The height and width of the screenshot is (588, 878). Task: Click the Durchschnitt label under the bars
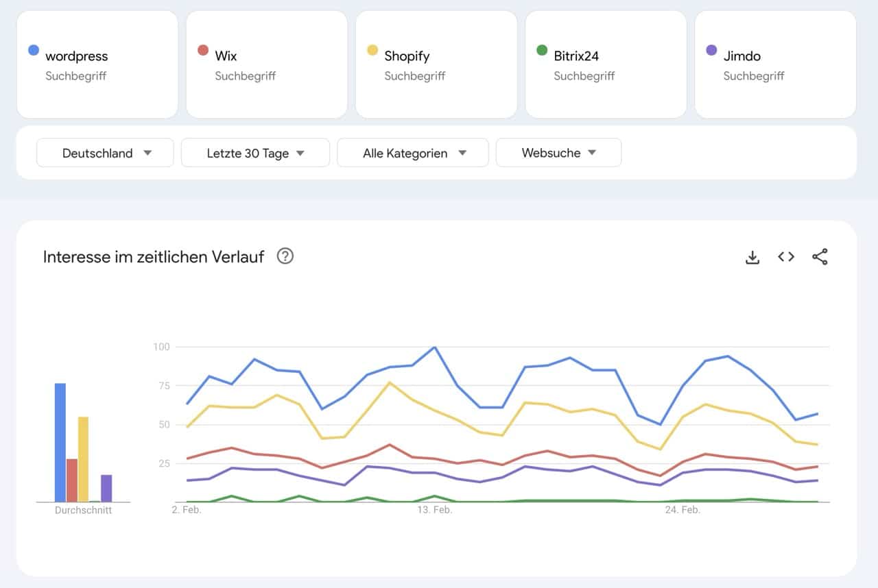click(x=83, y=511)
